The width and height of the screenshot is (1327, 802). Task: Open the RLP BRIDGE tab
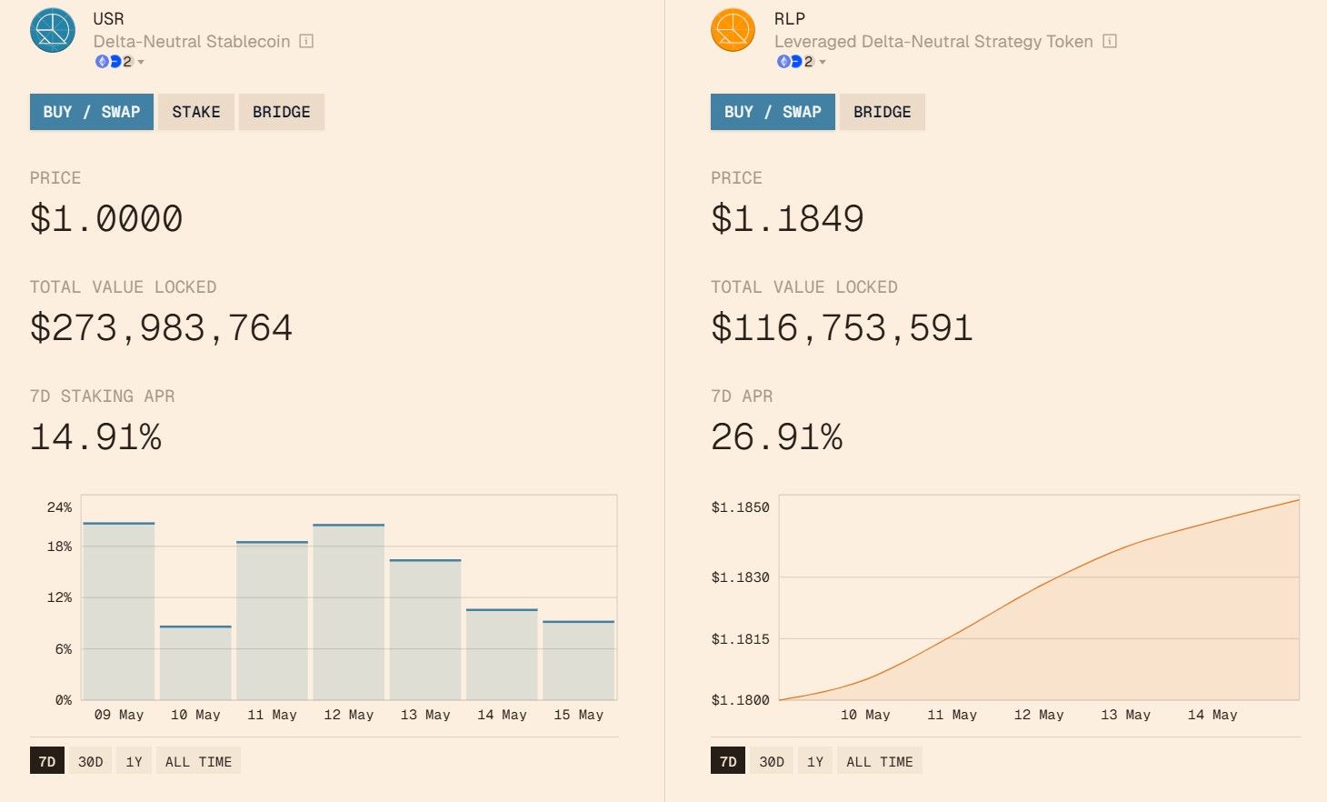(882, 112)
